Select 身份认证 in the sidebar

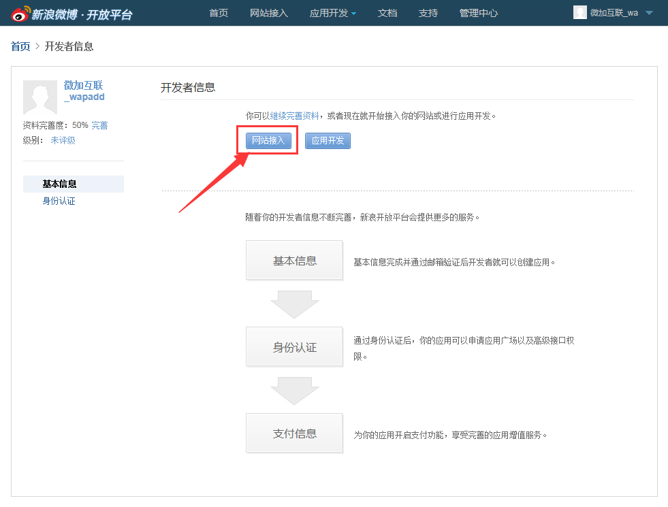[59, 201]
